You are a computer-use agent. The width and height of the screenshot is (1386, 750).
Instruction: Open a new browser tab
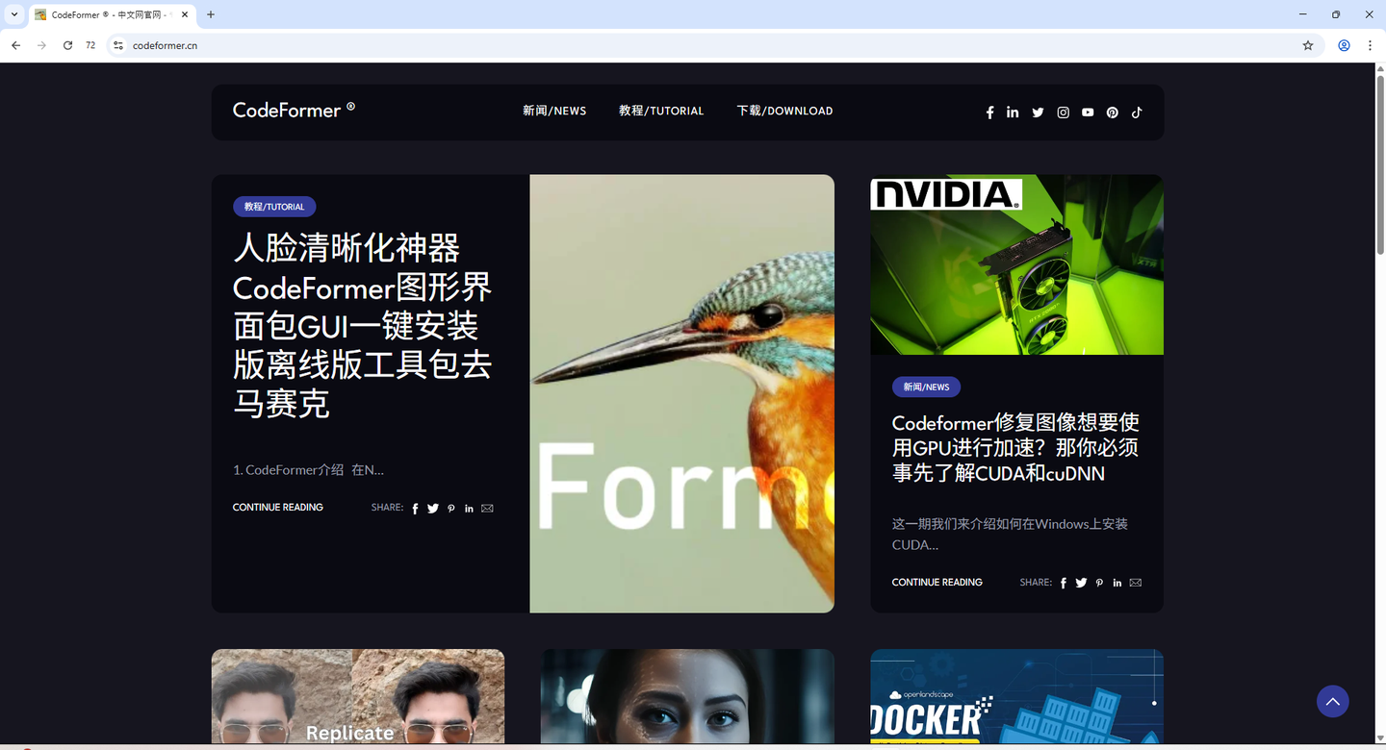211,14
